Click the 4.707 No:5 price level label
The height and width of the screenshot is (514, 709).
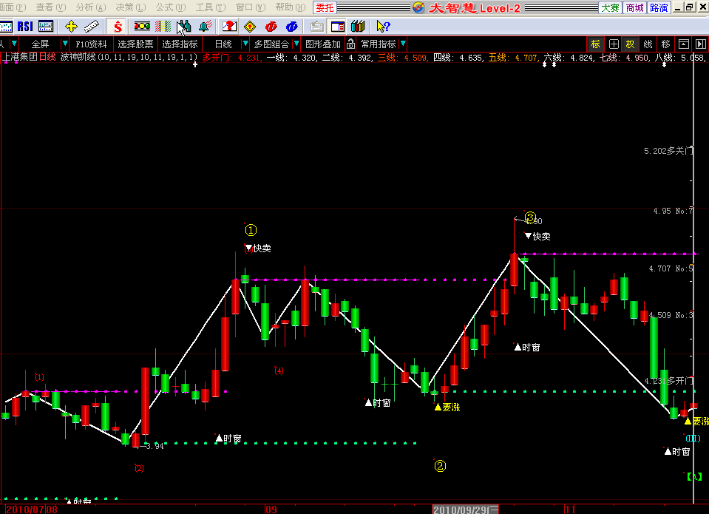coord(671,268)
